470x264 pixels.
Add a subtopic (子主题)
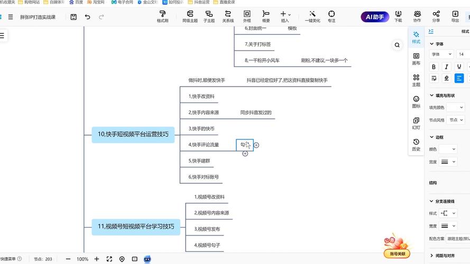point(209,16)
